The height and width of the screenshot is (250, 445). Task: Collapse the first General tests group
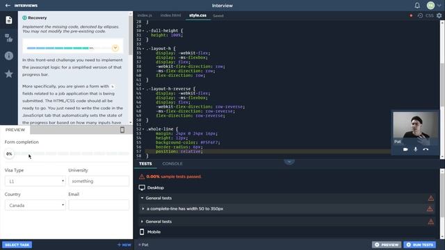click(x=142, y=198)
